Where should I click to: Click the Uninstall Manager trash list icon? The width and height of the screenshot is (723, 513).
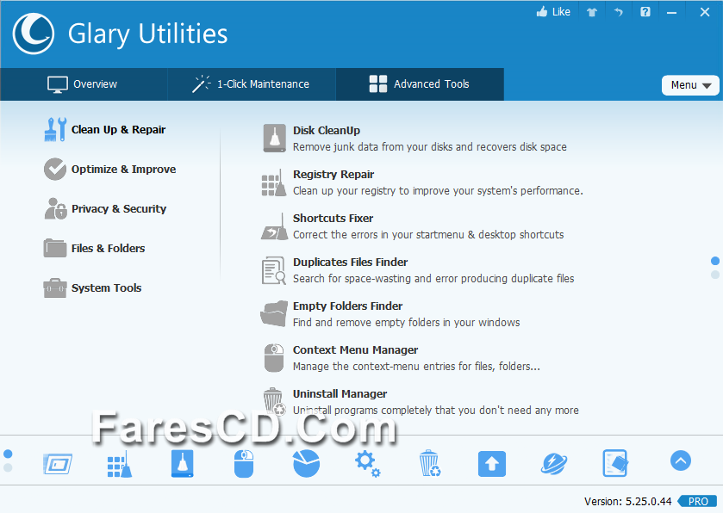click(274, 401)
